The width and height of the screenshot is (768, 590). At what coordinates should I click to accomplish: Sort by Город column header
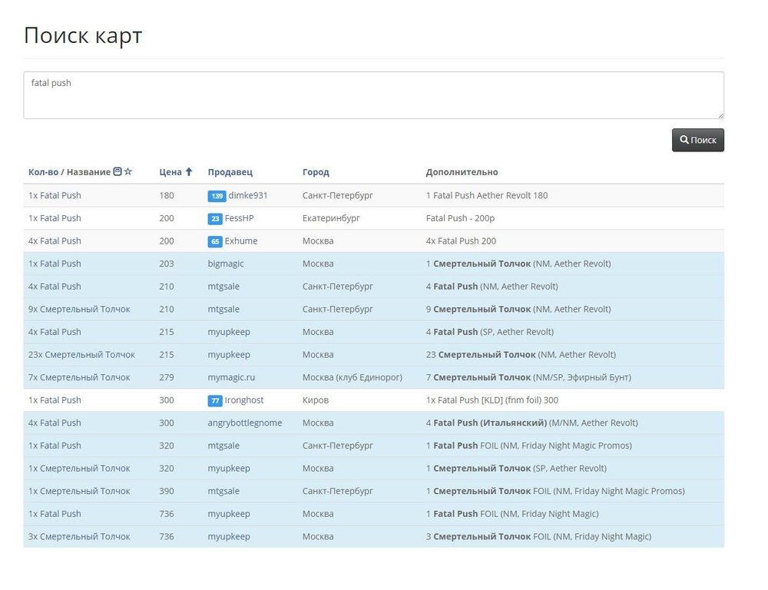316,172
